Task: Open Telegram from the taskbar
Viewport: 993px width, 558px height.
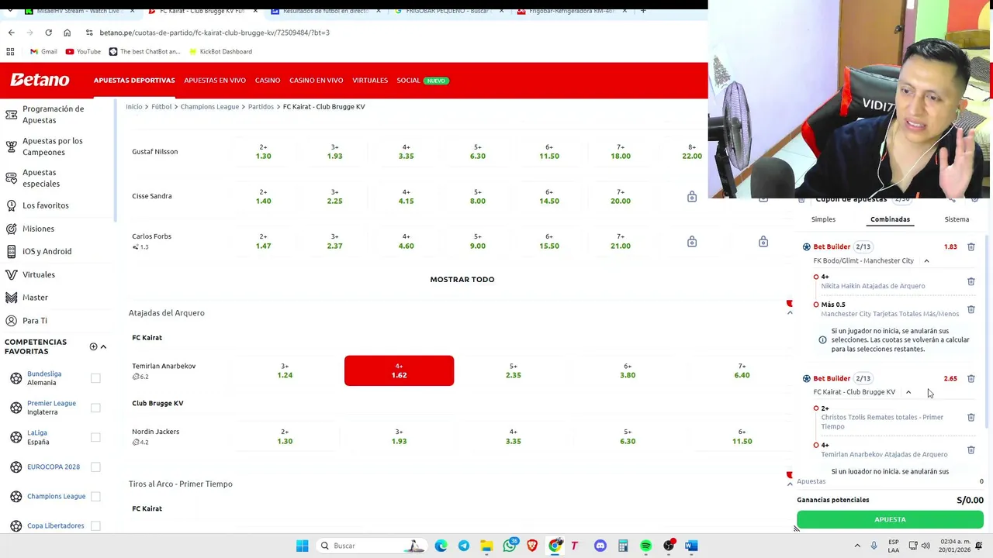Action: point(463,546)
